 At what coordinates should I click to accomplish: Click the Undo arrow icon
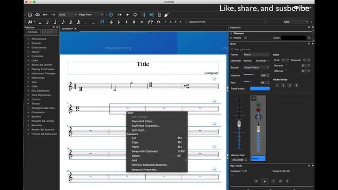pos(45,15)
